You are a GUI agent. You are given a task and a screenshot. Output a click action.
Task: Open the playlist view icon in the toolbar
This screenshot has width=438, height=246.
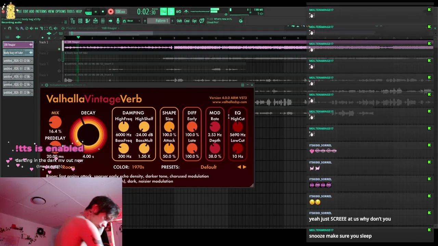[95, 21]
